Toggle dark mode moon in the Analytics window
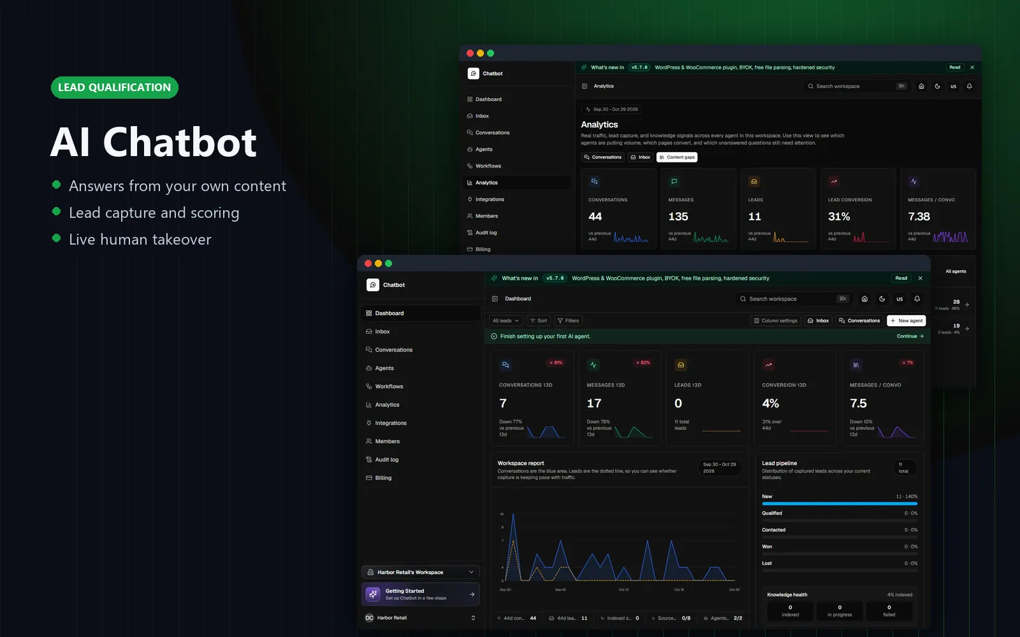The image size is (1020, 637). click(938, 86)
